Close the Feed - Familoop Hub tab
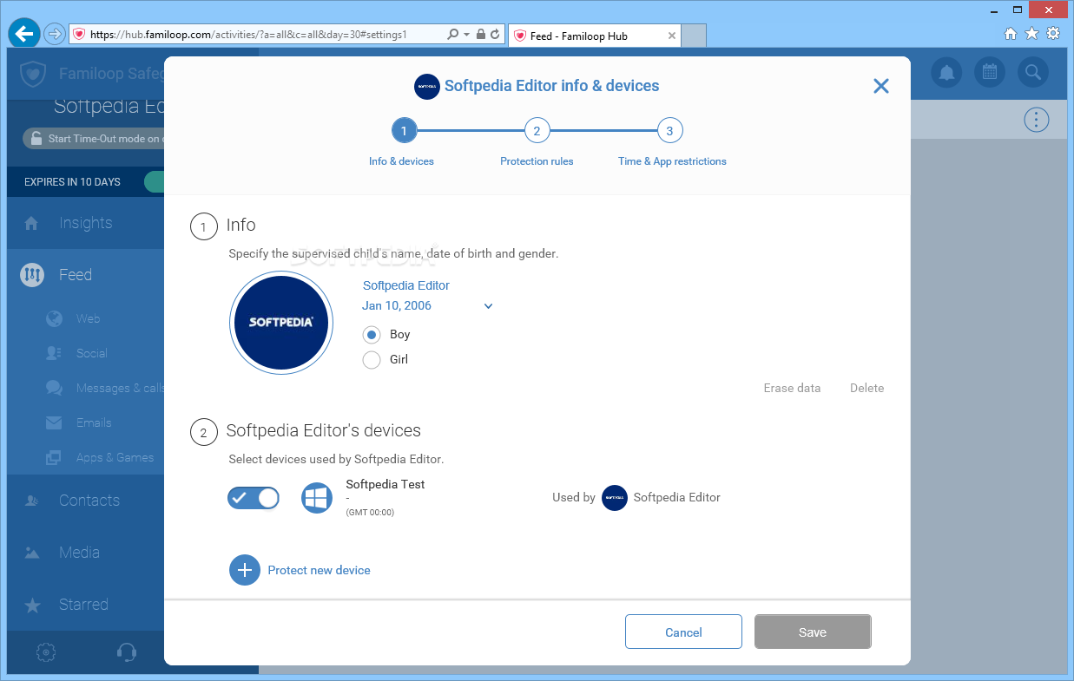This screenshot has width=1074, height=681. pos(672,36)
